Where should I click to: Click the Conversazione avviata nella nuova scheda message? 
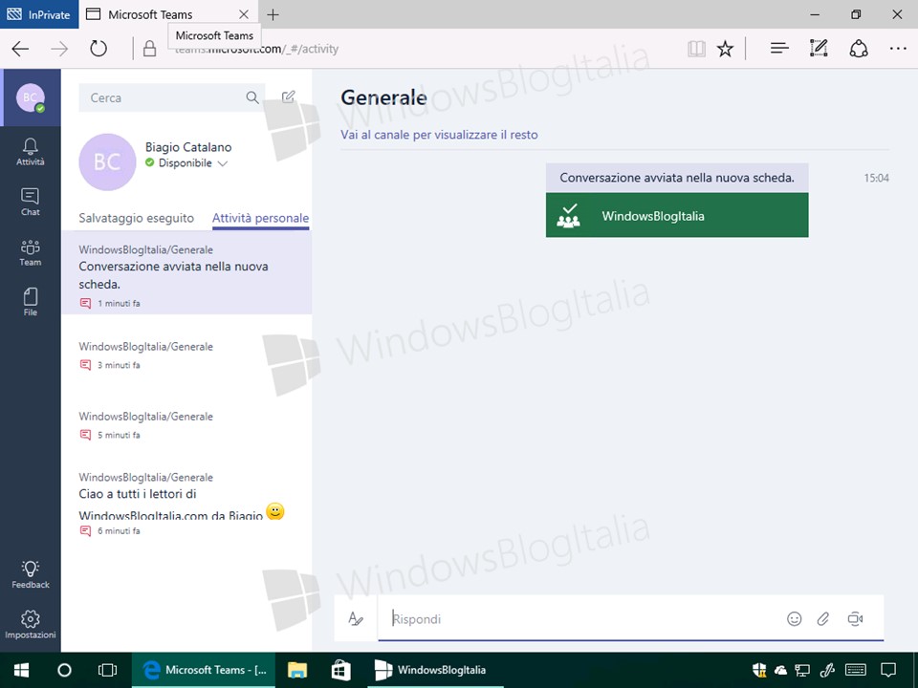(677, 178)
